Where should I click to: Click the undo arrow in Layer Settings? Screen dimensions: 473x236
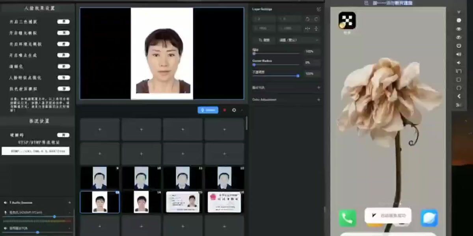(x=308, y=19)
